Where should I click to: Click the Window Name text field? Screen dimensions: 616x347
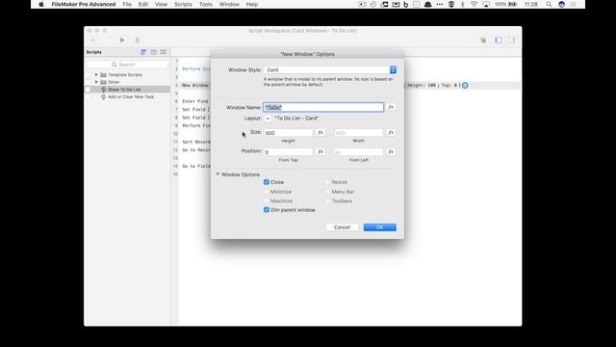click(323, 107)
